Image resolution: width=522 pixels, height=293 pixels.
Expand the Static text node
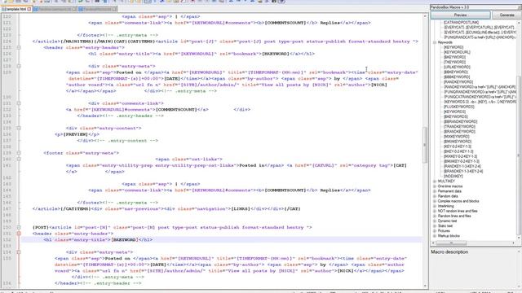(435, 226)
